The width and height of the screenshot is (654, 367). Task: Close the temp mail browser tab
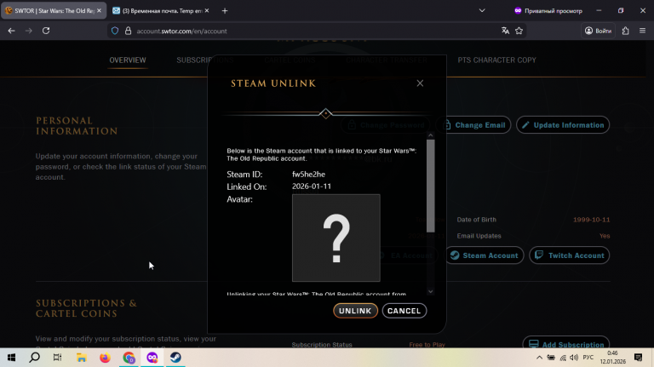[207, 11]
